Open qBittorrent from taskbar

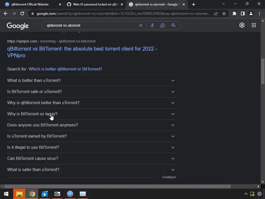[x=70, y=194]
